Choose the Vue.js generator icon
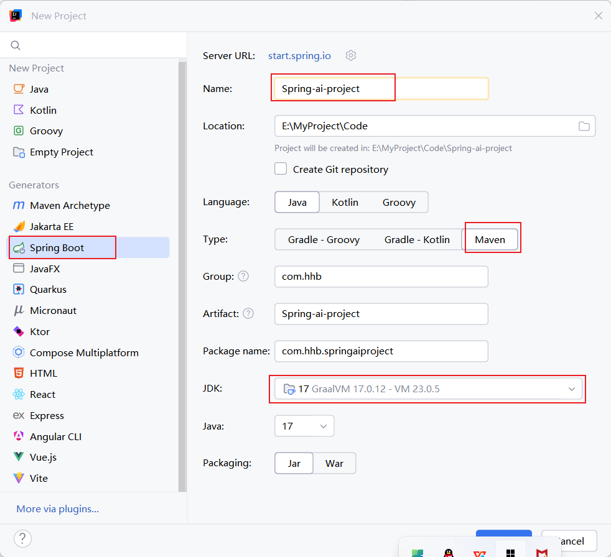 pos(19,456)
